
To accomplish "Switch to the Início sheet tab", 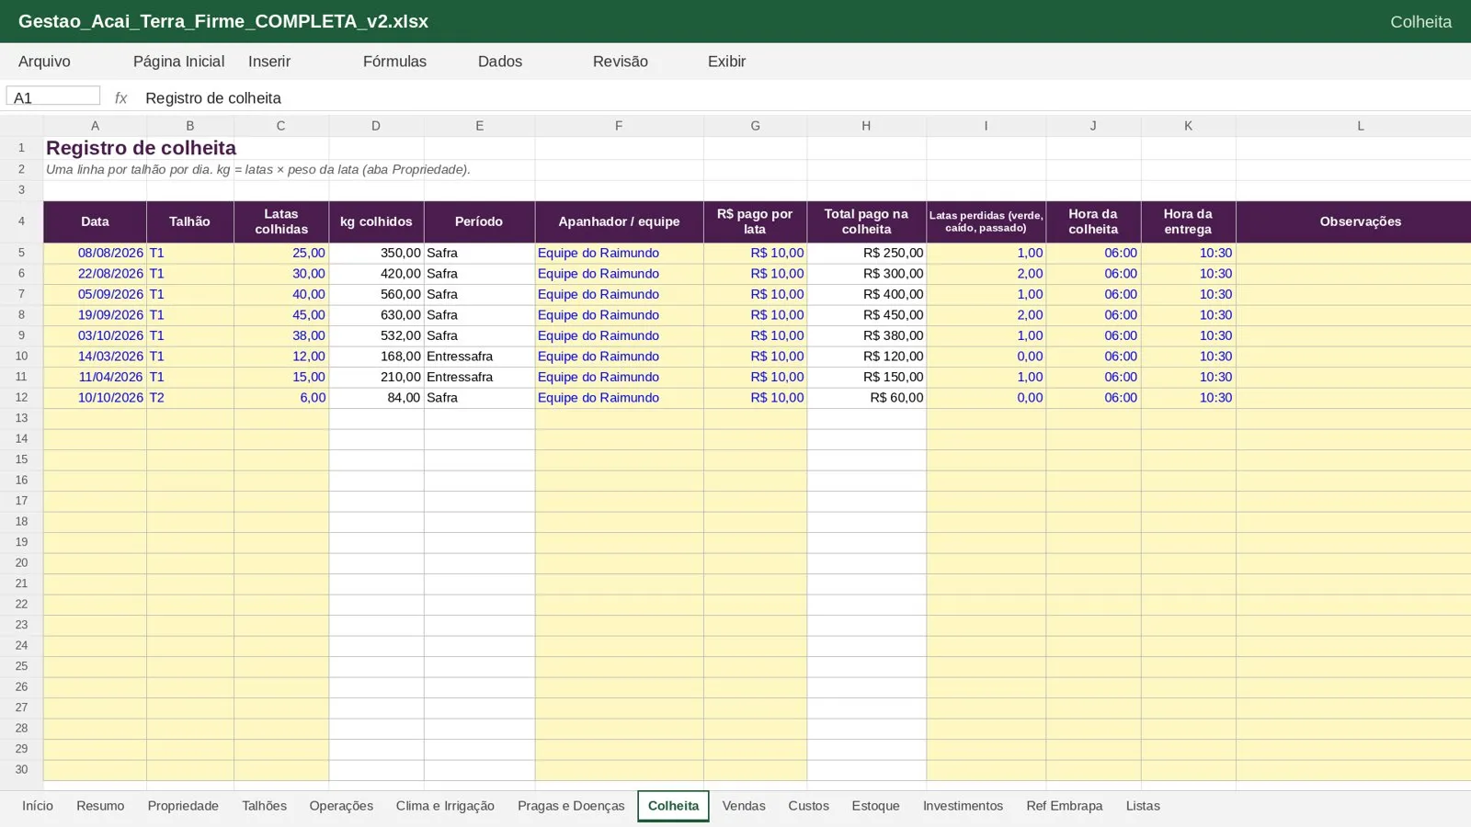I will point(38,806).
